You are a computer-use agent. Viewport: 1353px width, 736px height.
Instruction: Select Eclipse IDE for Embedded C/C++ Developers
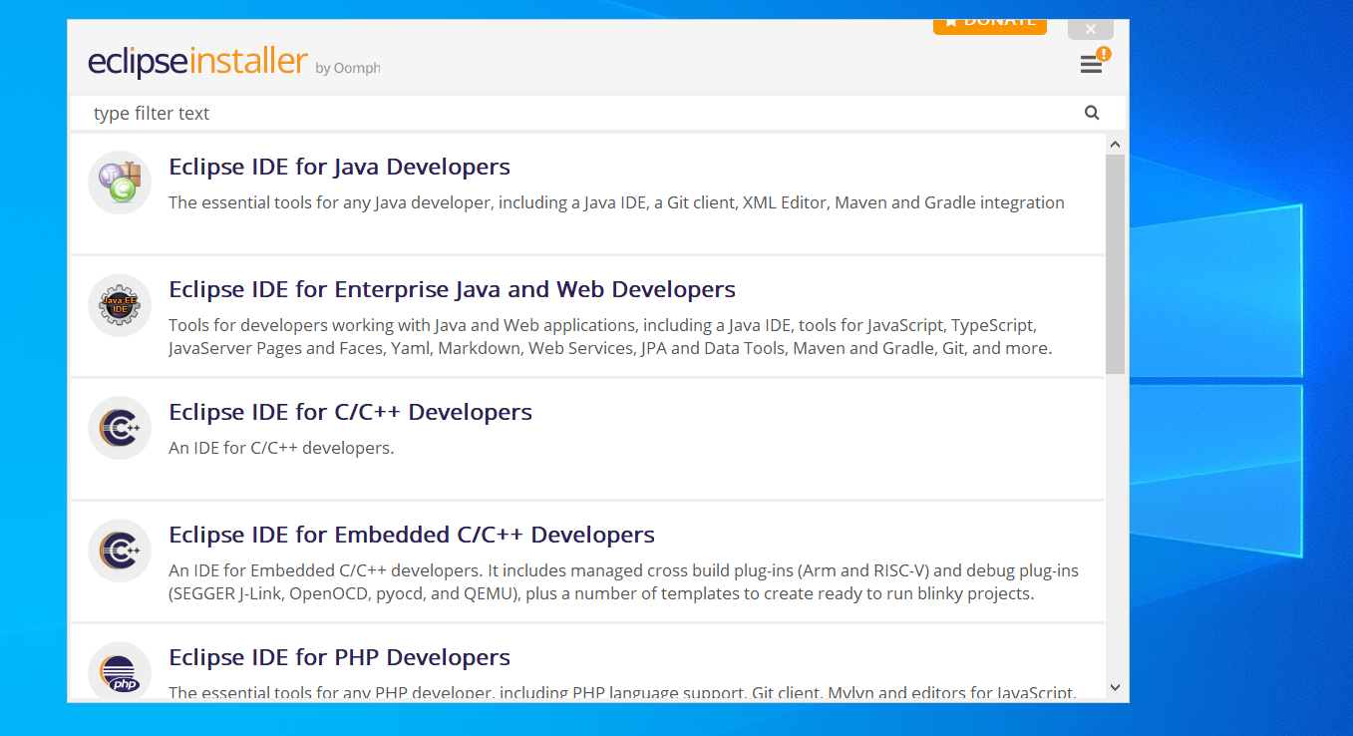412,535
